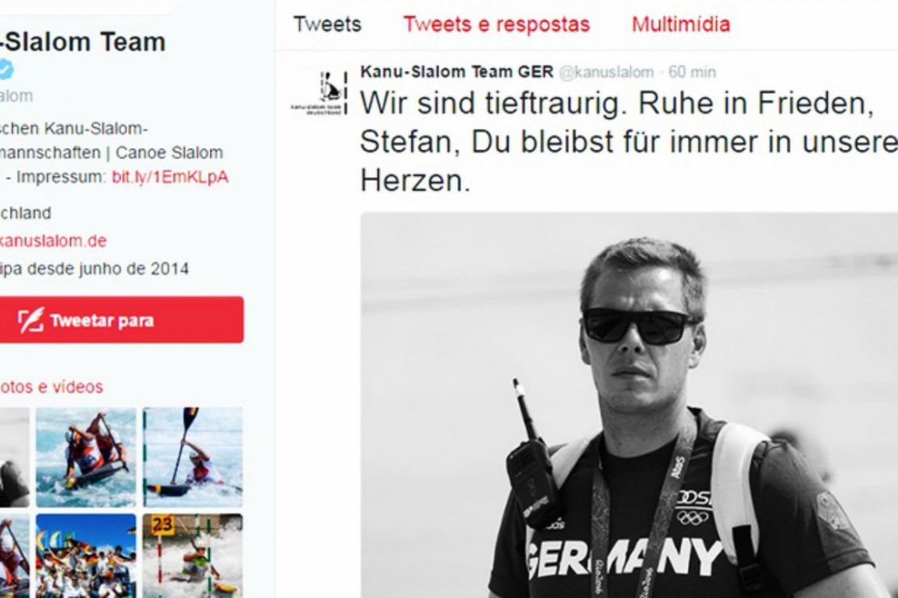The width and height of the screenshot is (898, 598).
Task: Open the Multimídia tab
Action: pyautogui.click(x=681, y=24)
